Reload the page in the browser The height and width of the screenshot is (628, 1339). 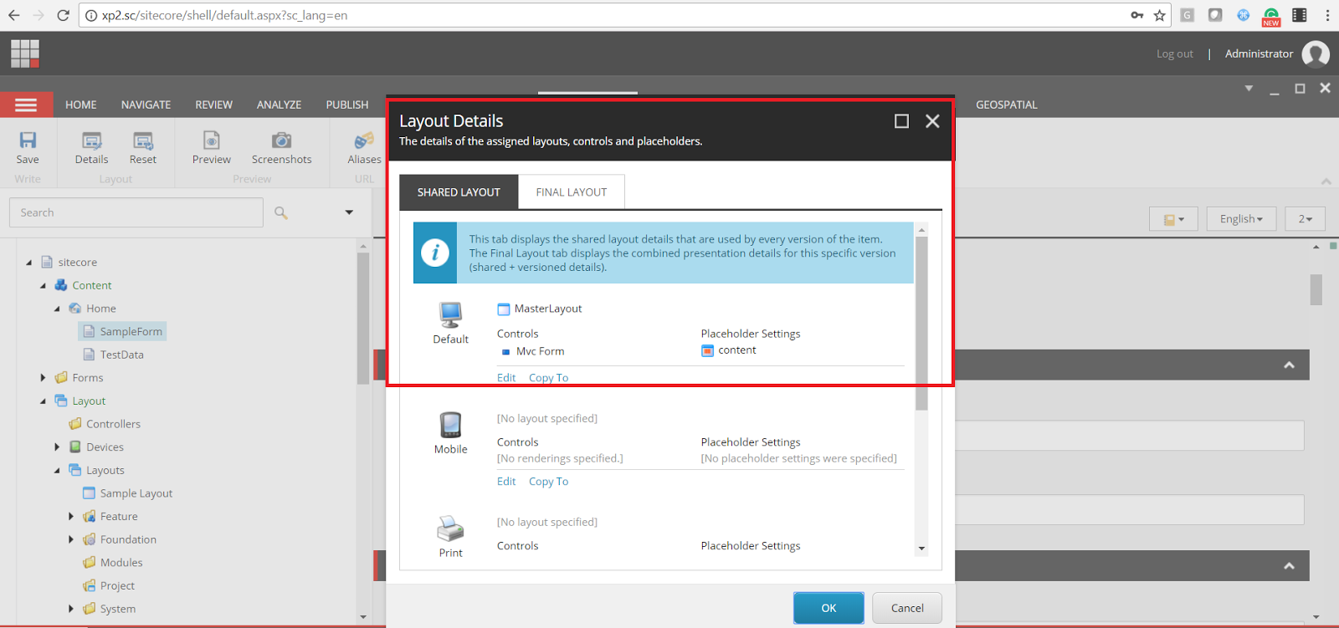coord(63,15)
